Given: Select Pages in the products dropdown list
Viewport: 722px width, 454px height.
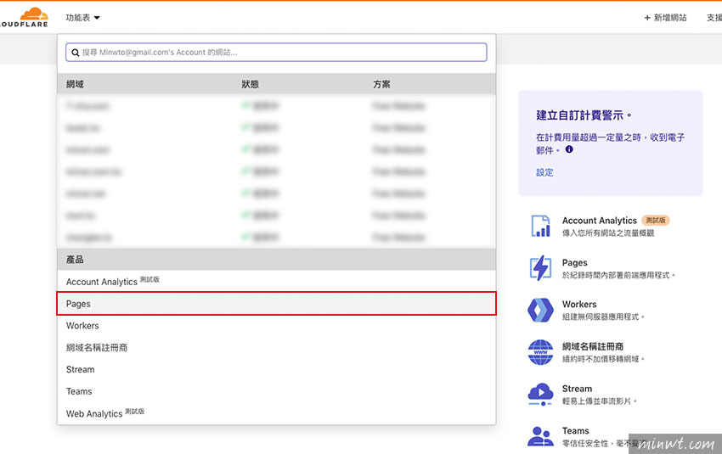Looking at the screenshot, I should click(x=276, y=304).
